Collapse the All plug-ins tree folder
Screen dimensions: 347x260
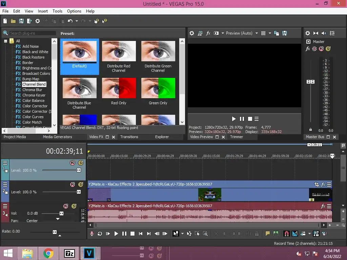coord(5,41)
